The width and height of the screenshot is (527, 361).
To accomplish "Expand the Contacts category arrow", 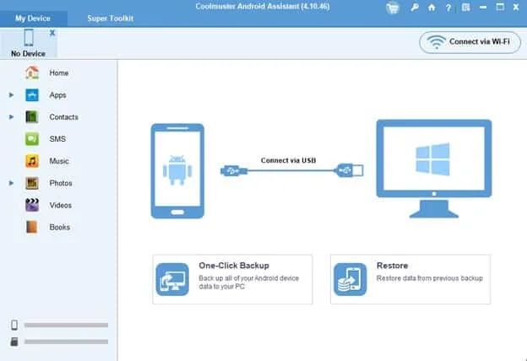I will click(11, 117).
